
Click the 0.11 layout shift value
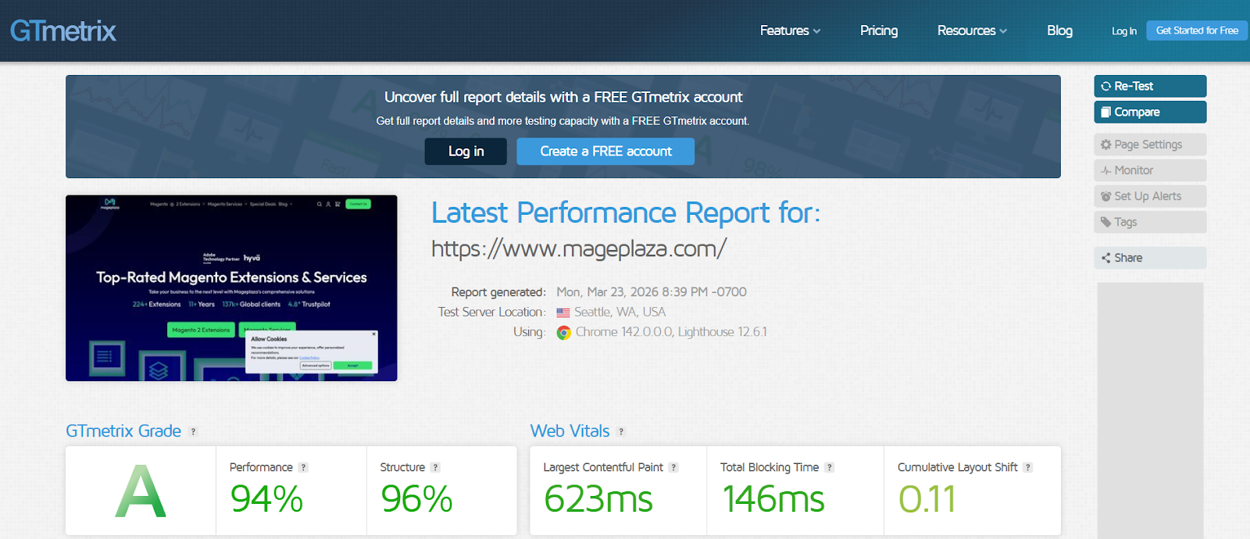pos(927,499)
